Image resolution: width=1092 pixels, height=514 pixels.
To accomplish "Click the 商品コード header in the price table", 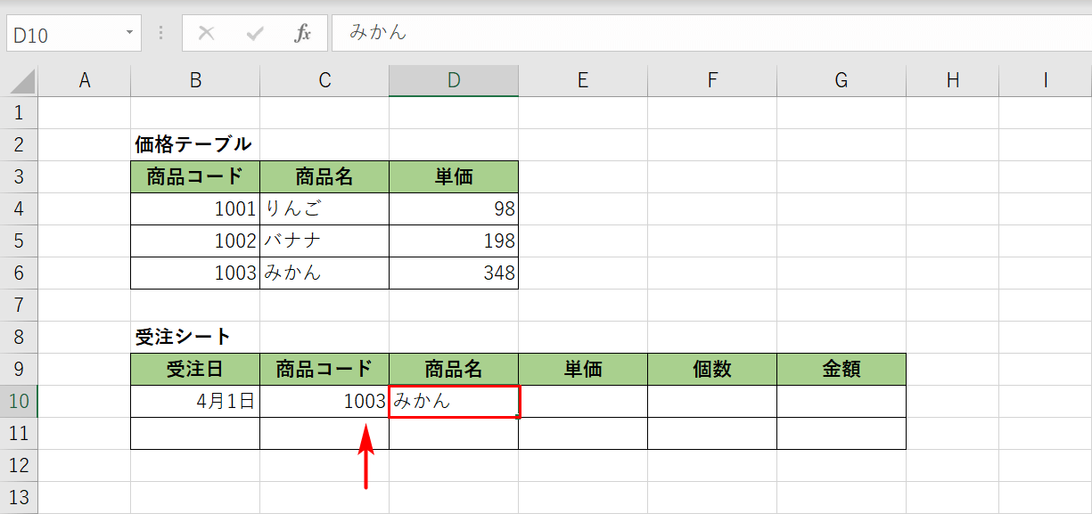I will click(194, 176).
